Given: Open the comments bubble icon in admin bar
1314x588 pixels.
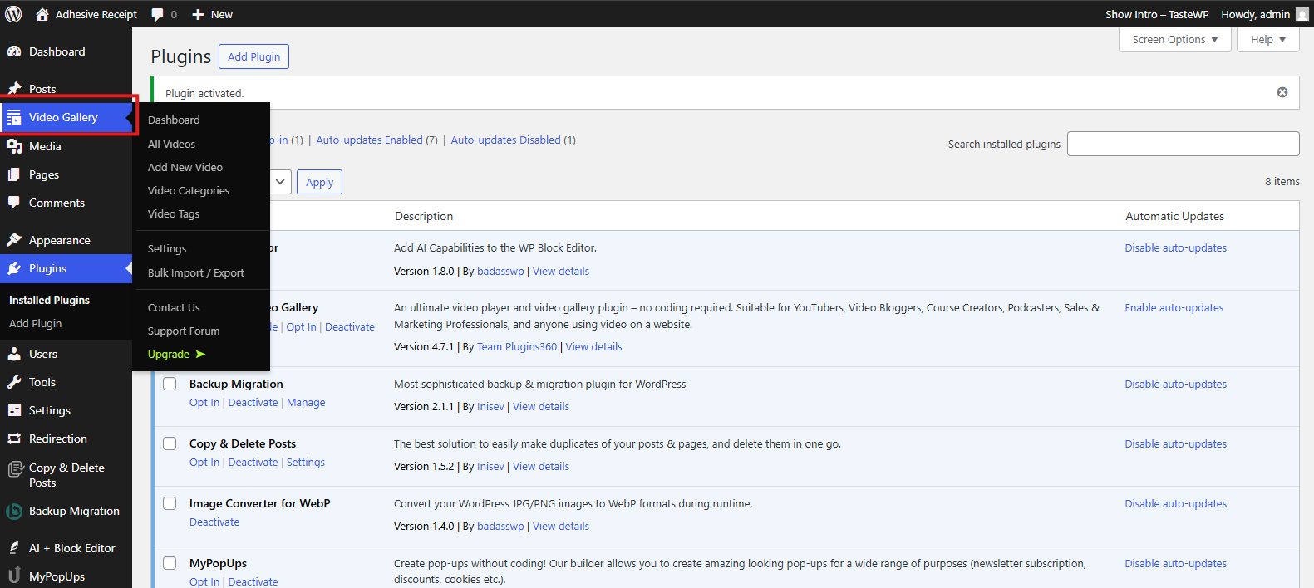Looking at the screenshot, I should 158,14.
